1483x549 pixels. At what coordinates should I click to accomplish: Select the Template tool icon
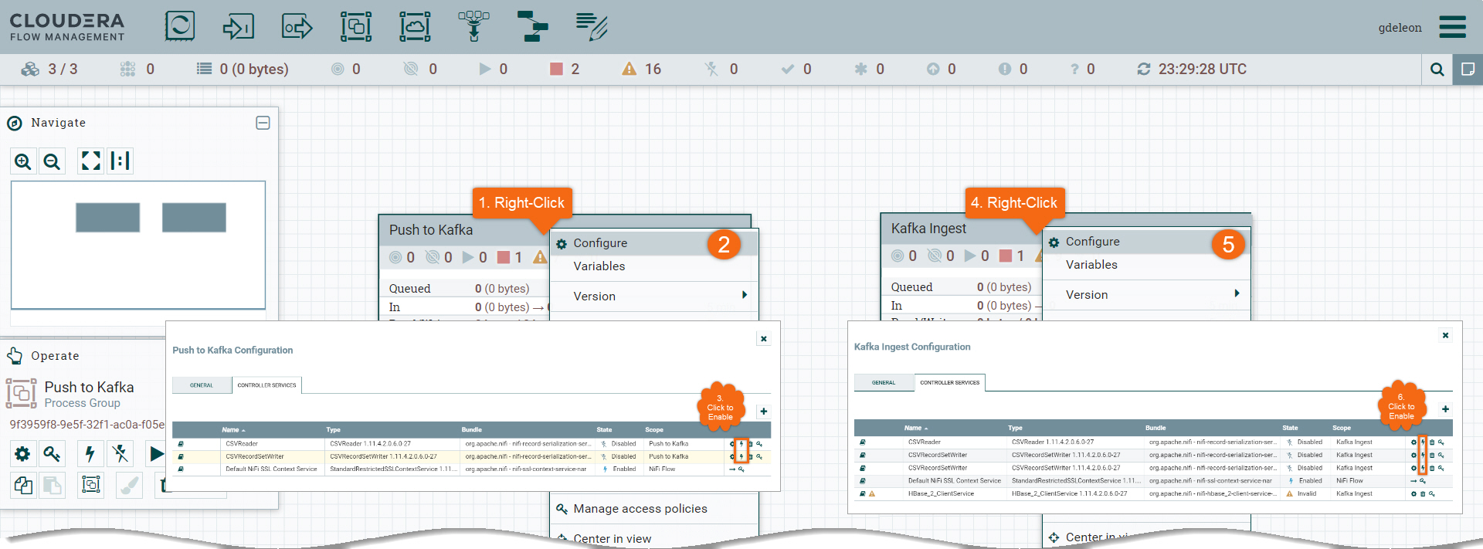[532, 26]
